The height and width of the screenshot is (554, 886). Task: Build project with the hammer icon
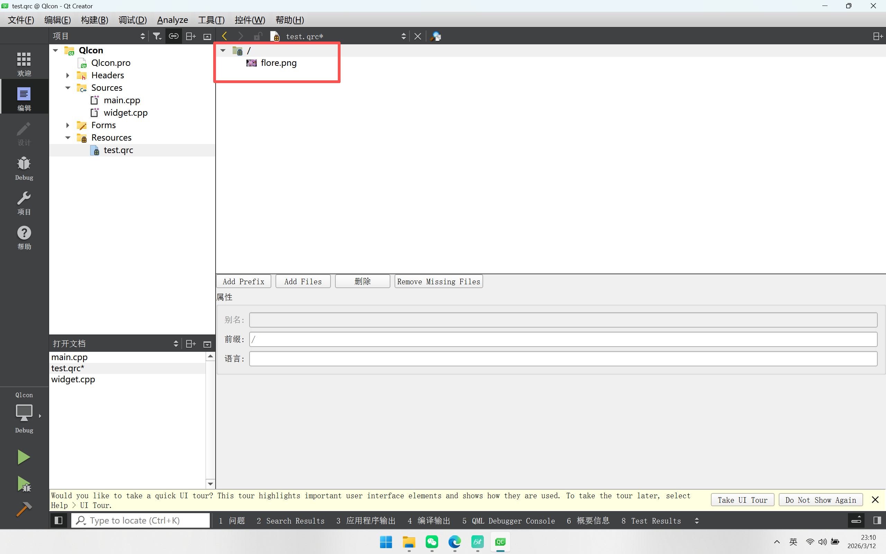coord(24,509)
